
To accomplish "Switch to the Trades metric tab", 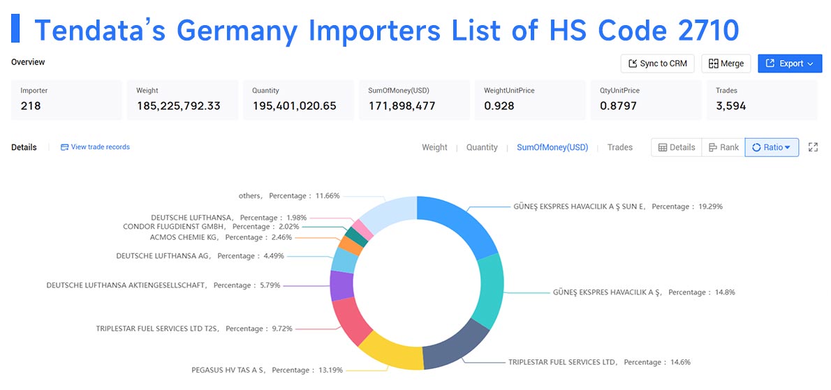I will coord(620,148).
